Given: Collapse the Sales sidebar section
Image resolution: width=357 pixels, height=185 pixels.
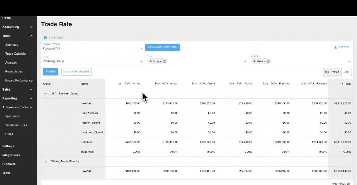Looking at the screenshot, I should [31, 89].
